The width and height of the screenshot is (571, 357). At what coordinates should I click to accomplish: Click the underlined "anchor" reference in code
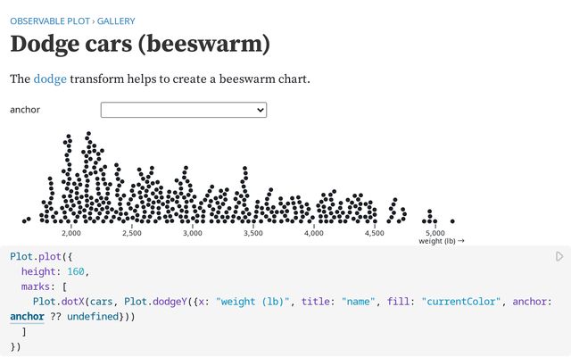click(27, 316)
